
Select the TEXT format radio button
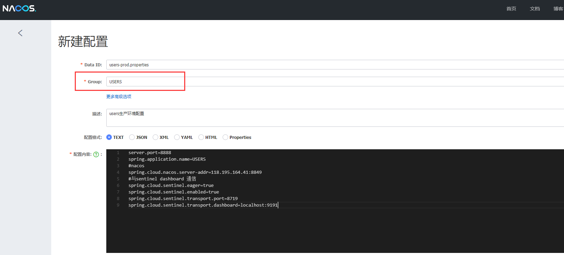tap(109, 137)
